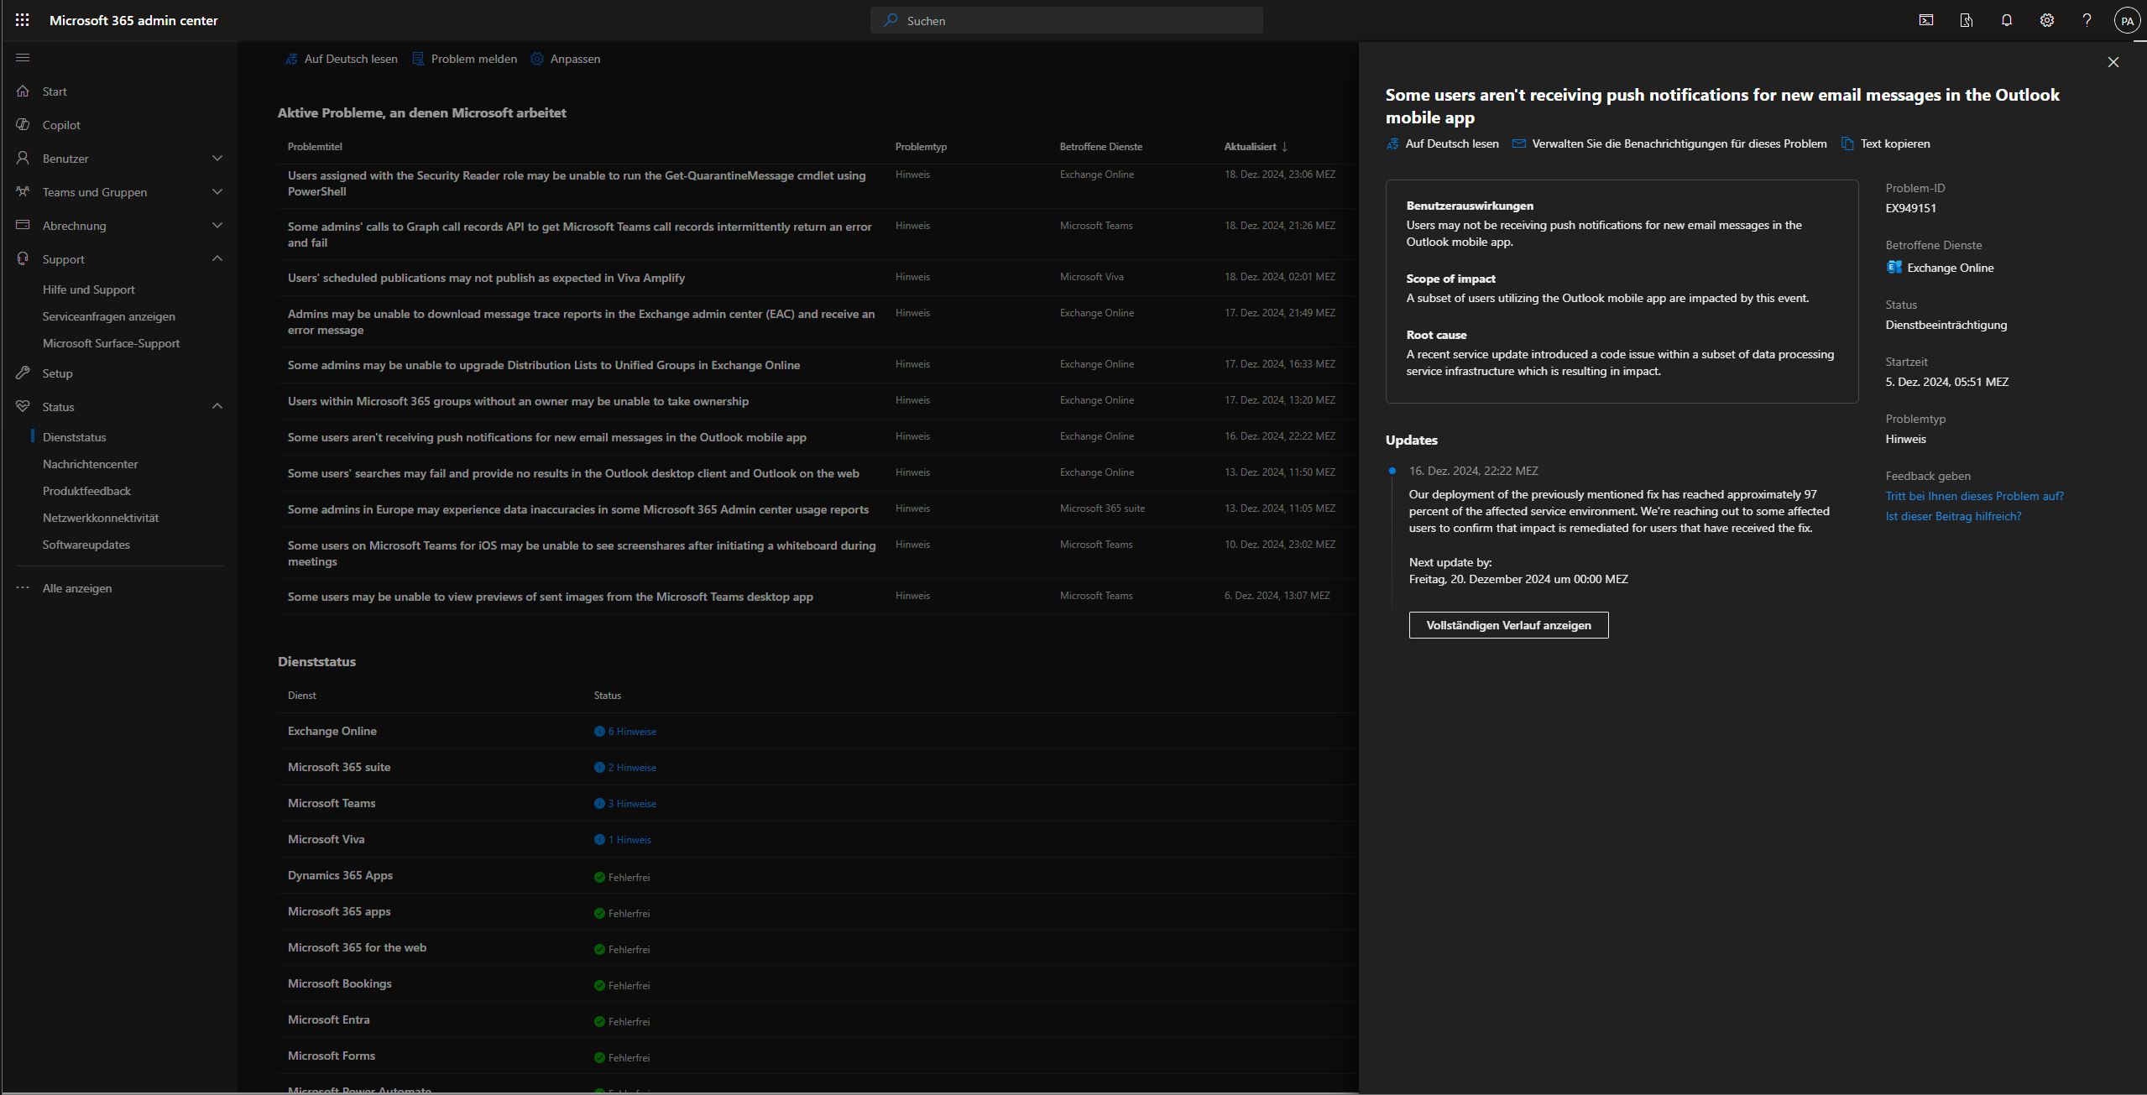Open the notifications bell

point(2007,20)
